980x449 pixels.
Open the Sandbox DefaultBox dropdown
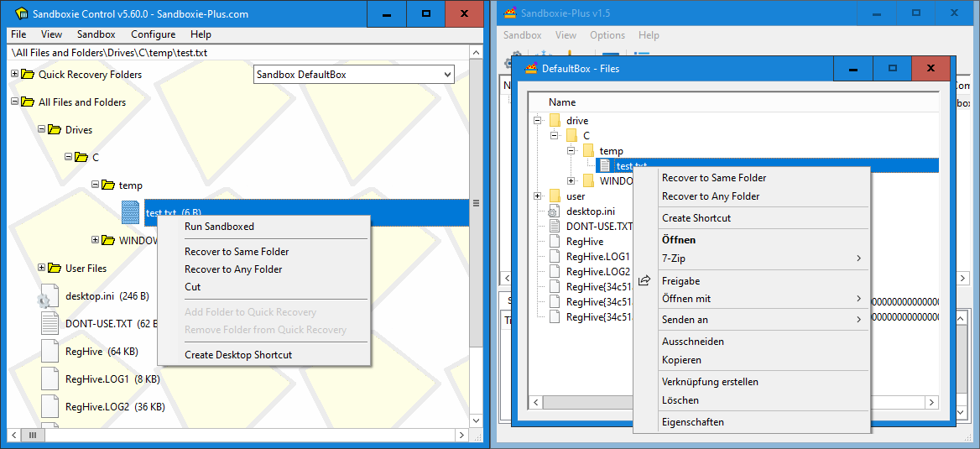[446, 75]
